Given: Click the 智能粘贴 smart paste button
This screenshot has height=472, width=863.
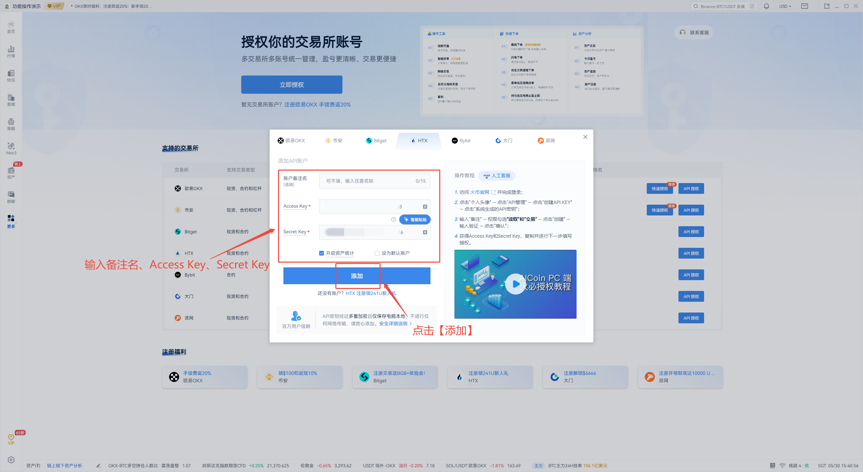Looking at the screenshot, I should pyautogui.click(x=415, y=219).
